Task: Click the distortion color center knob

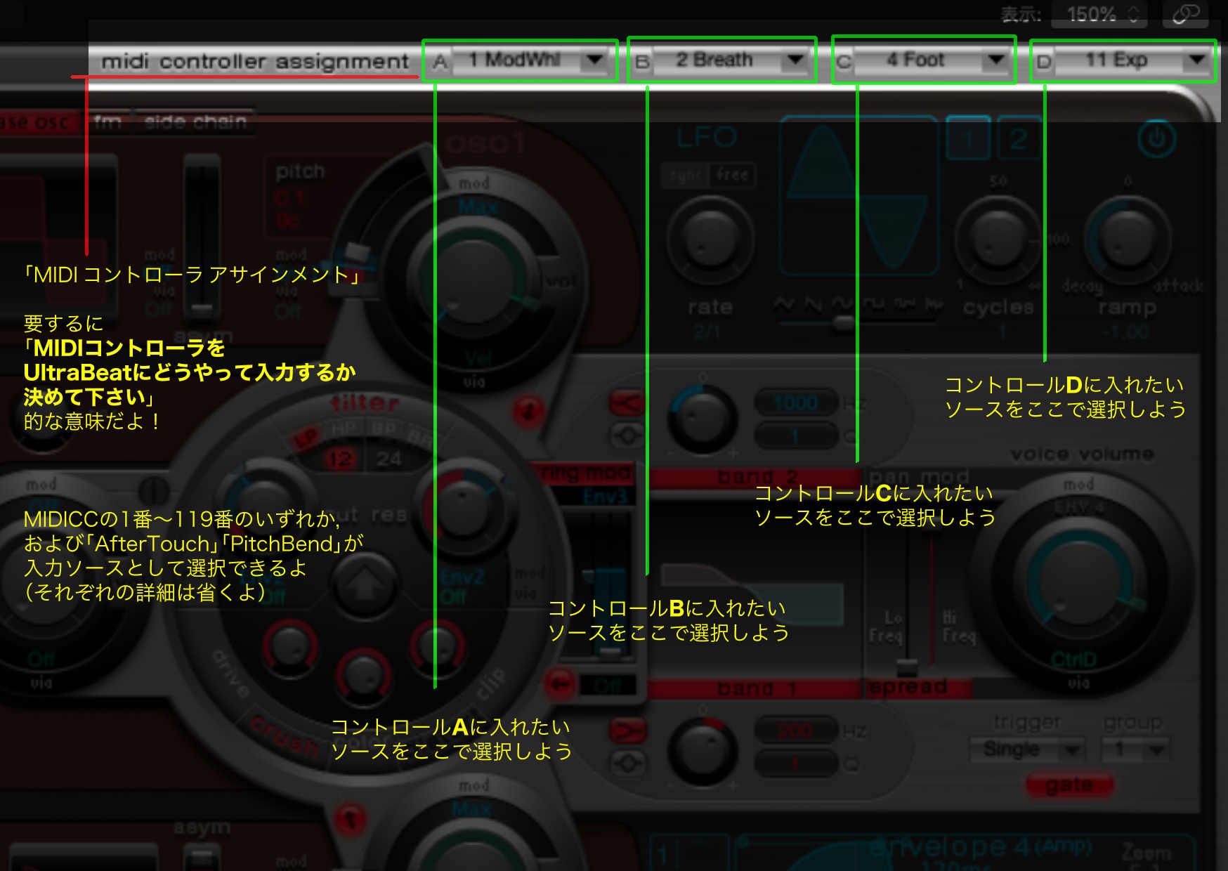Action: pos(362,676)
